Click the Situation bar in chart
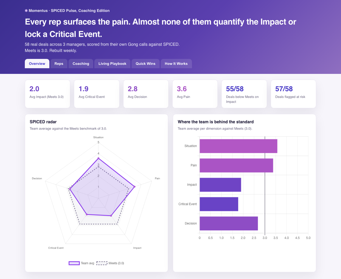Screen dimensions: 341x279 coord(238,146)
